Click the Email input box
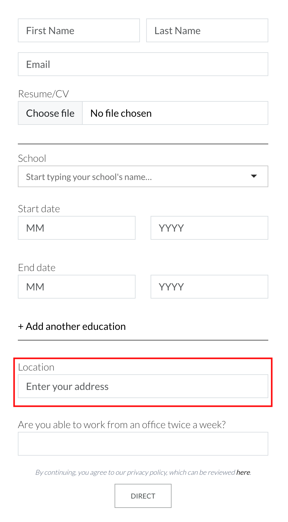 coord(143,64)
